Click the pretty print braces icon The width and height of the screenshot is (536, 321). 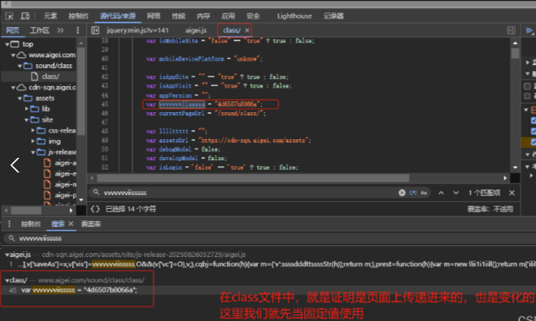click(x=95, y=209)
